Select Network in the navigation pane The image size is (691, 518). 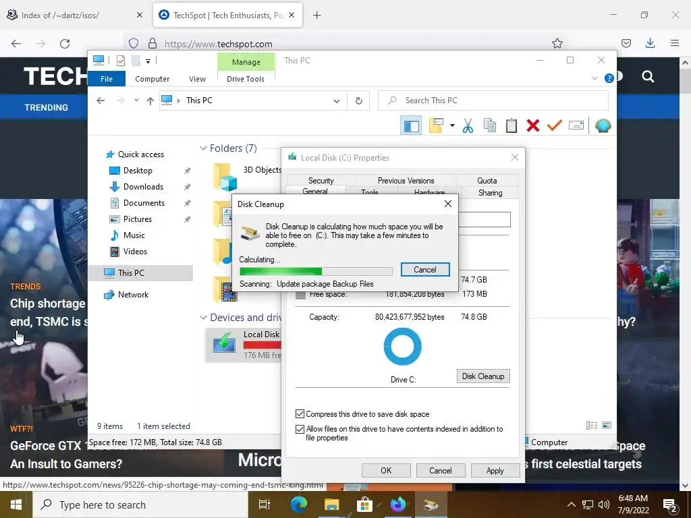133,295
